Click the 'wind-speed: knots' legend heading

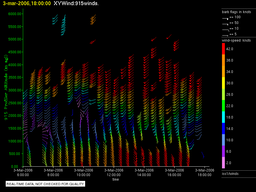(x=236, y=40)
